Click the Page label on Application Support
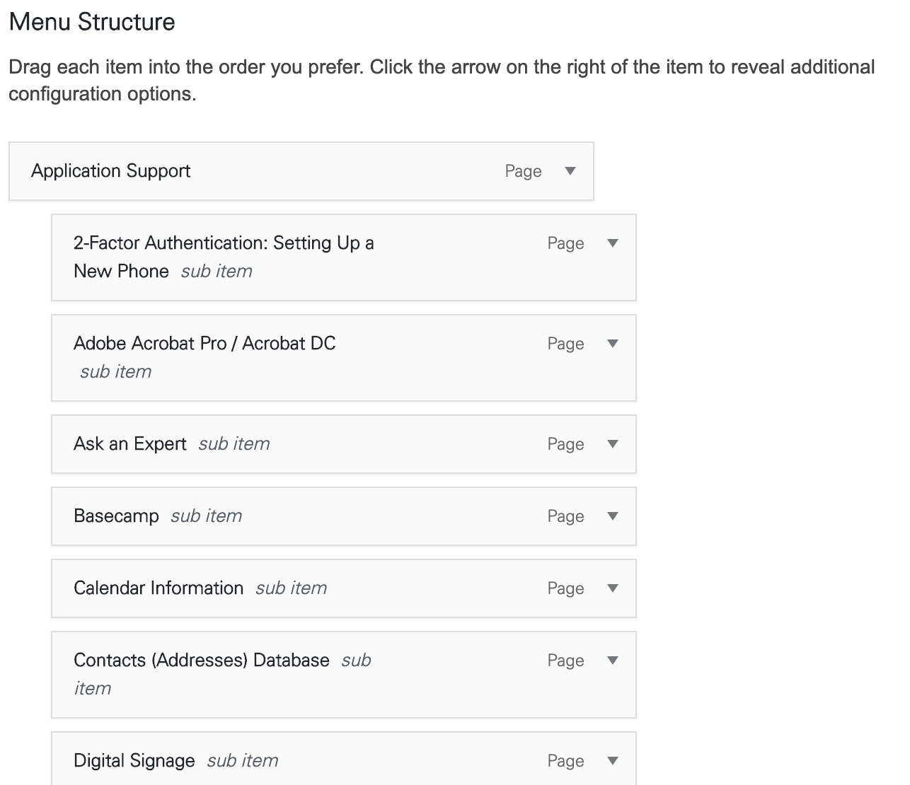This screenshot has height=785, width=910. click(x=523, y=171)
